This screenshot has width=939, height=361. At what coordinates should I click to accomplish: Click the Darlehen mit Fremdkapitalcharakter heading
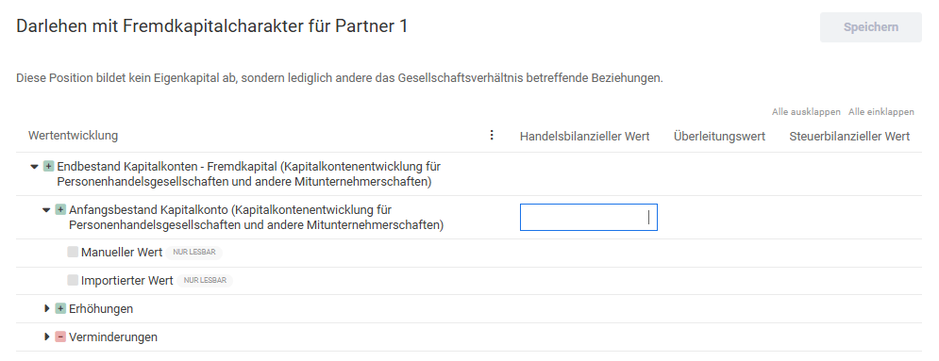click(x=212, y=26)
